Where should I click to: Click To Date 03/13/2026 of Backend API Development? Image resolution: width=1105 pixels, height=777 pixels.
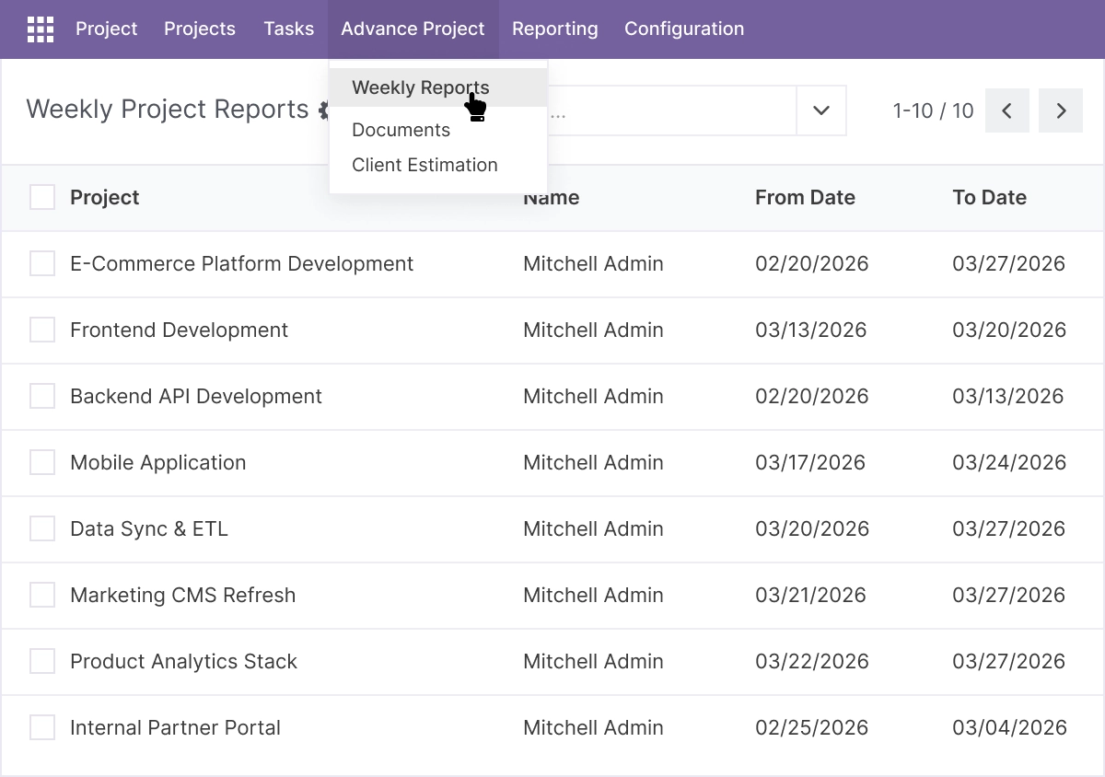(x=1008, y=396)
